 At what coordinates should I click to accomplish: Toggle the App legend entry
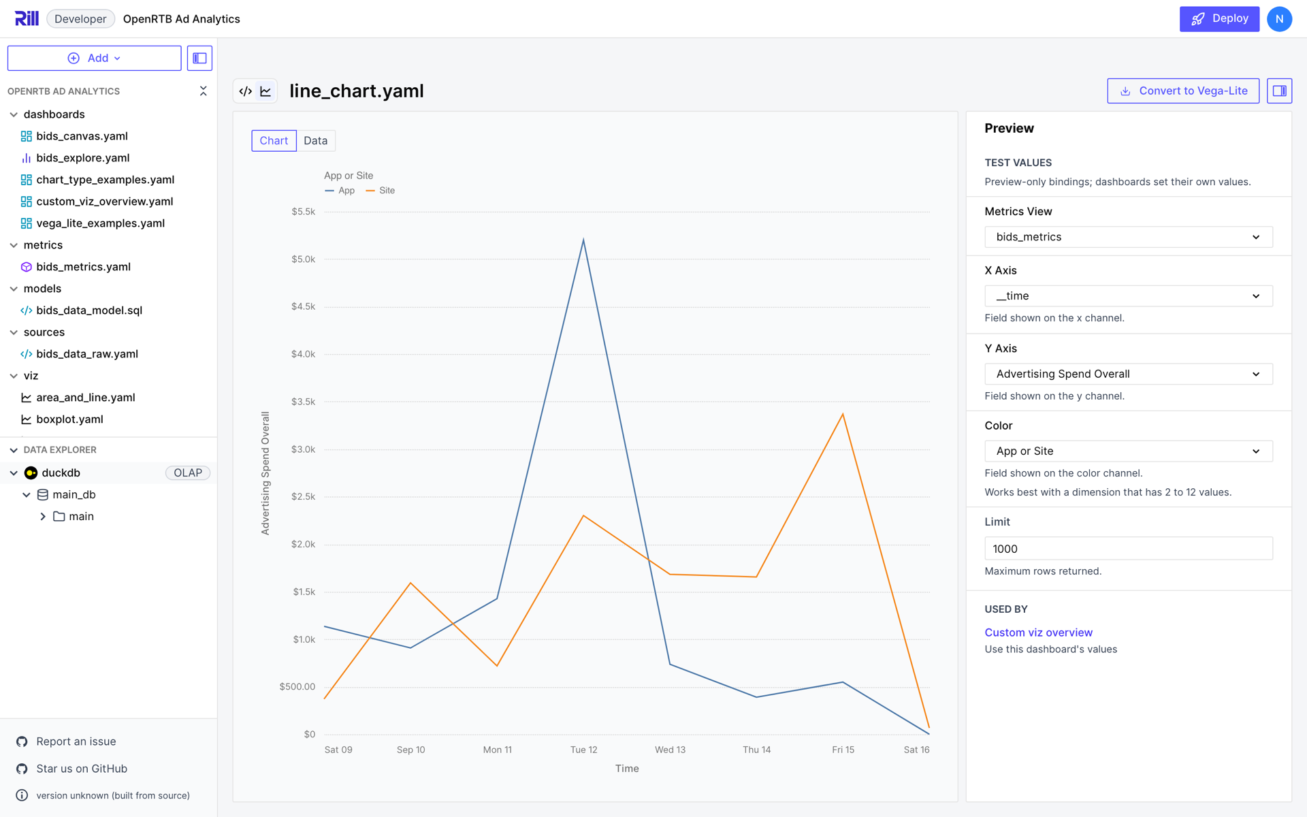(340, 191)
